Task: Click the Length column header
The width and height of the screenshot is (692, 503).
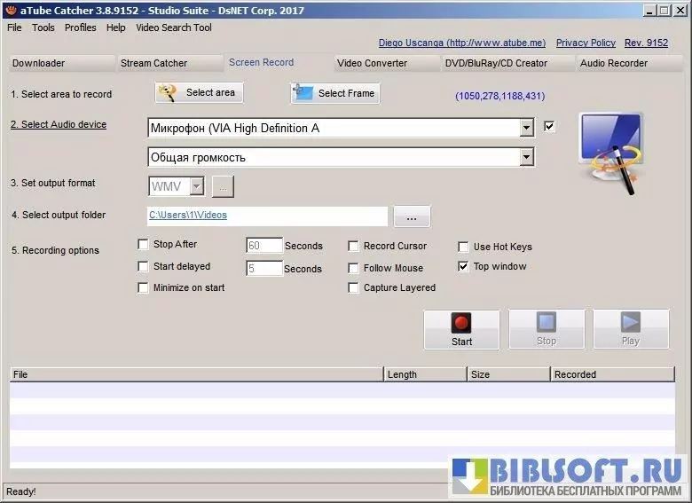Action: (424, 374)
